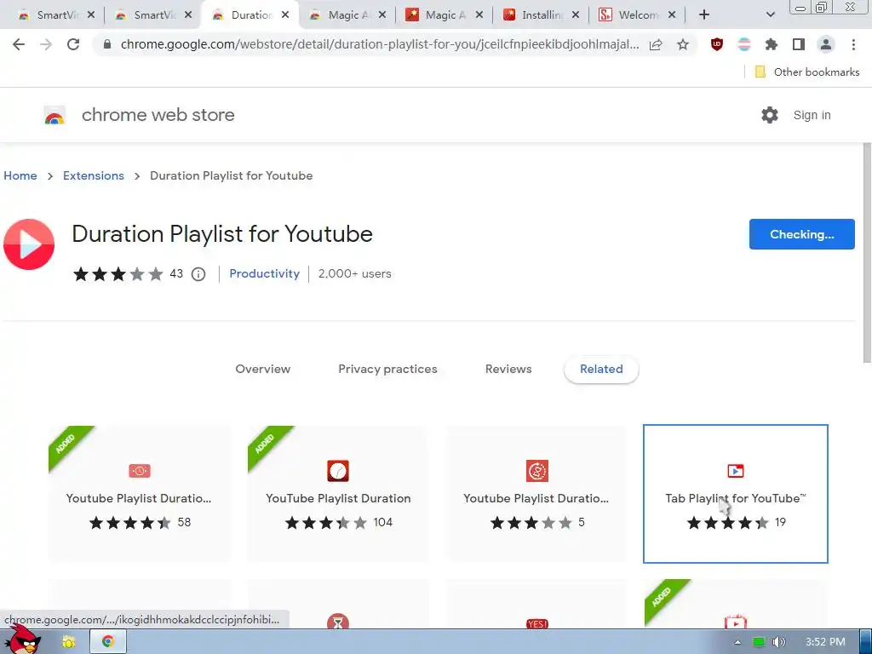Viewport: 872px width, 654px height.
Task: Open the Youtube Playlist Duration card rated 5
Action: point(536,494)
